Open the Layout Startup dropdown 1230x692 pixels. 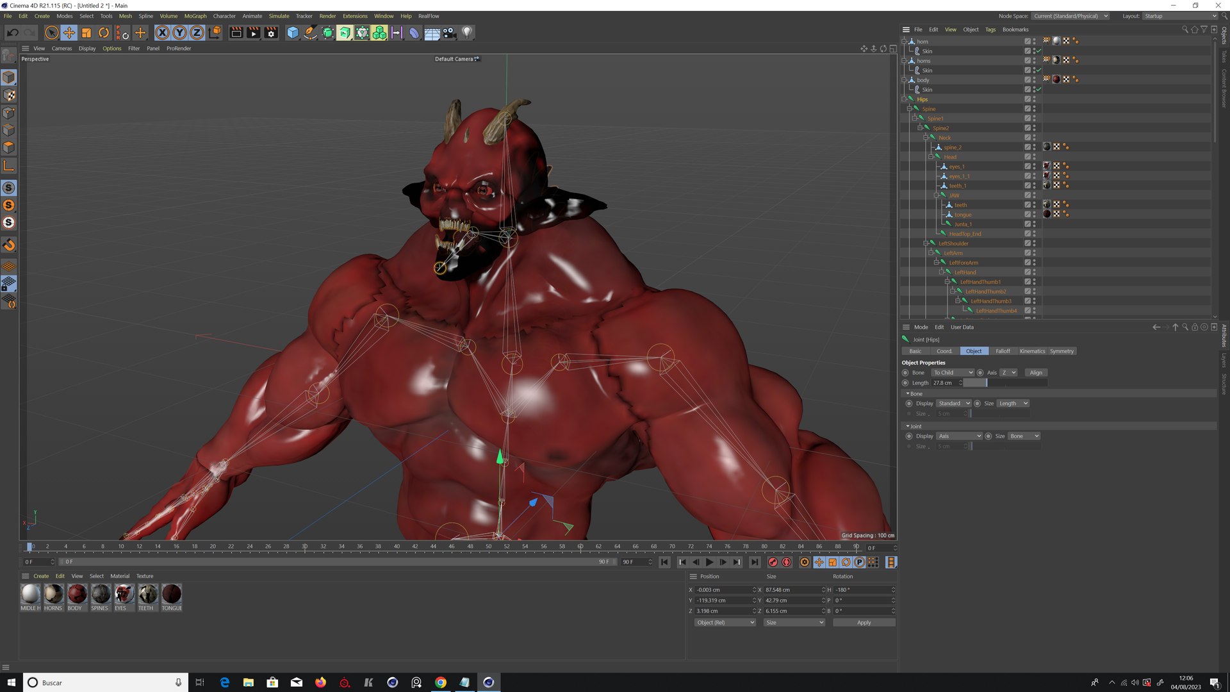[x=1180, y=16]
